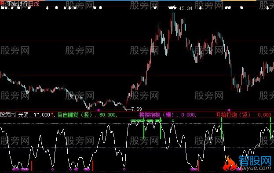Image resolution: width=274 pixels, height=173 pixels.
Task: Click the white star marker beside 15.34
Action: [x=172, y=7]
